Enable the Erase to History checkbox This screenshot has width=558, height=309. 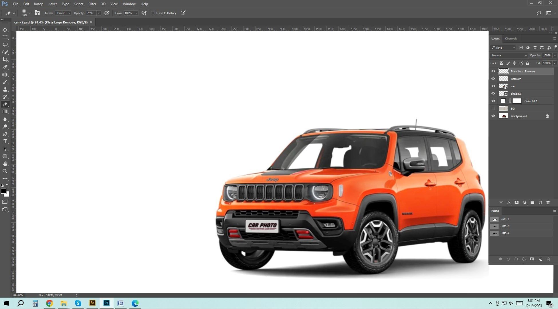[153, 13]
